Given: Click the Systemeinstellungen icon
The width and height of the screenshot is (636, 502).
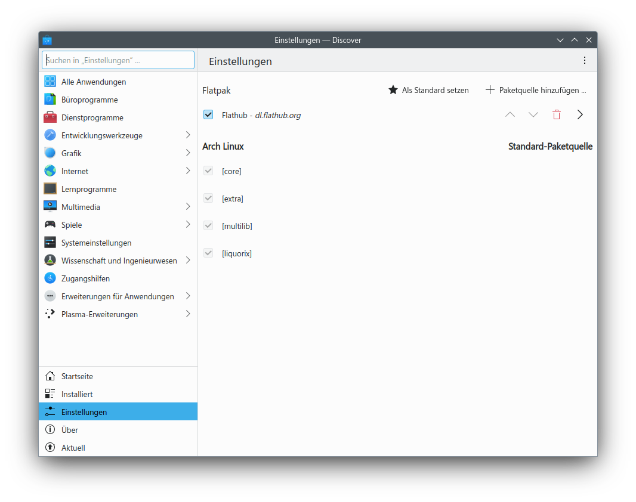Looking at the screenshot, I should coord(50,242).
